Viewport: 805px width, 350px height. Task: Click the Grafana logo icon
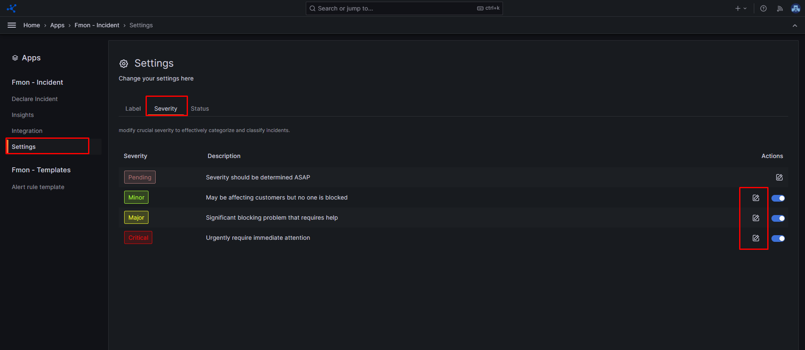(12, 8)
